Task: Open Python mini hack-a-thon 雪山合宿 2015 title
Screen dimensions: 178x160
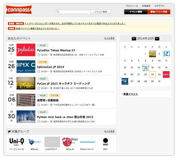Action: (x=65, y=117)
